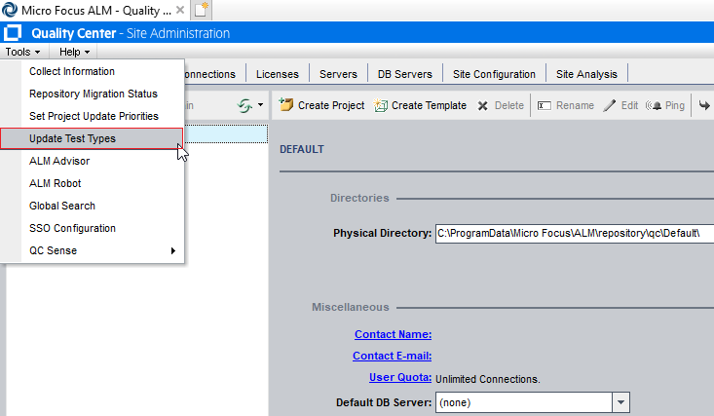This screenshot has height=416, width=714.
Task: Click the User Quota link
Action: click(399, 377)
